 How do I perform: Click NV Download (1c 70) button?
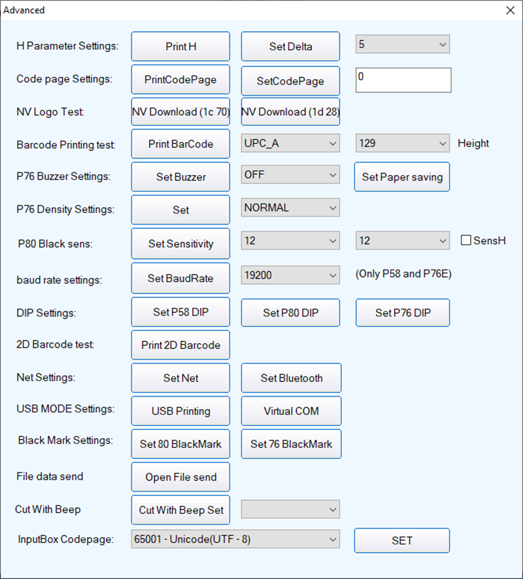pyautogui.click(x=180, y=112)
